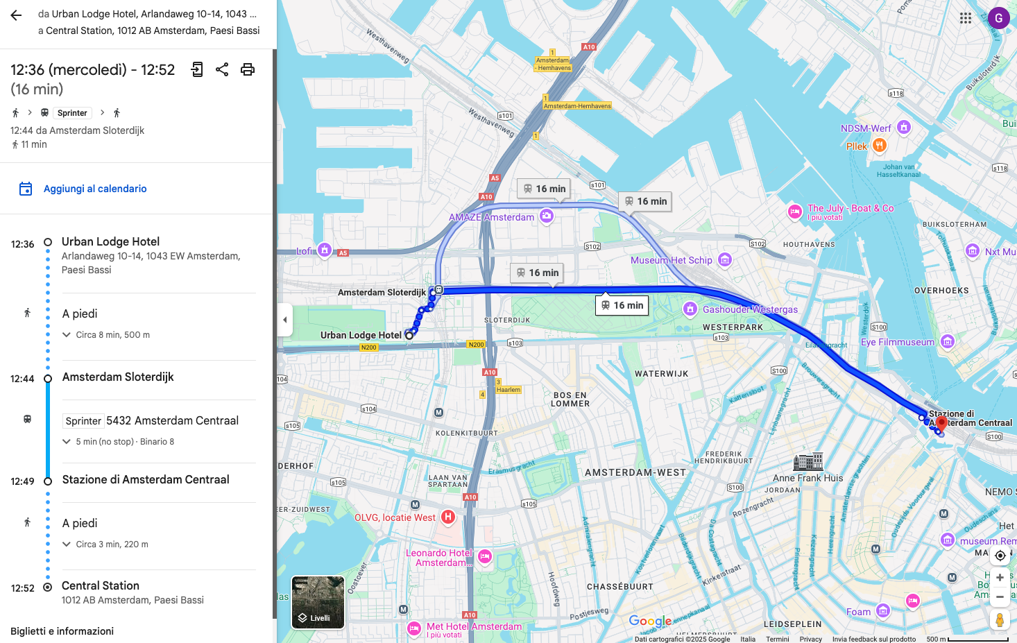Collapse the side panel arrow
This screenshot has width=1017, height=643.
[x=284, y=320]
